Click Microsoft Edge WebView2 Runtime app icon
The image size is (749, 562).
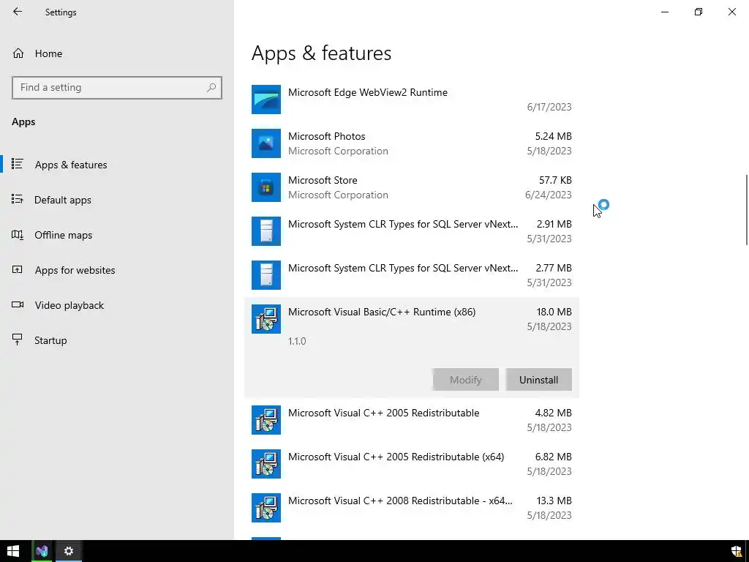click(266, 100)
